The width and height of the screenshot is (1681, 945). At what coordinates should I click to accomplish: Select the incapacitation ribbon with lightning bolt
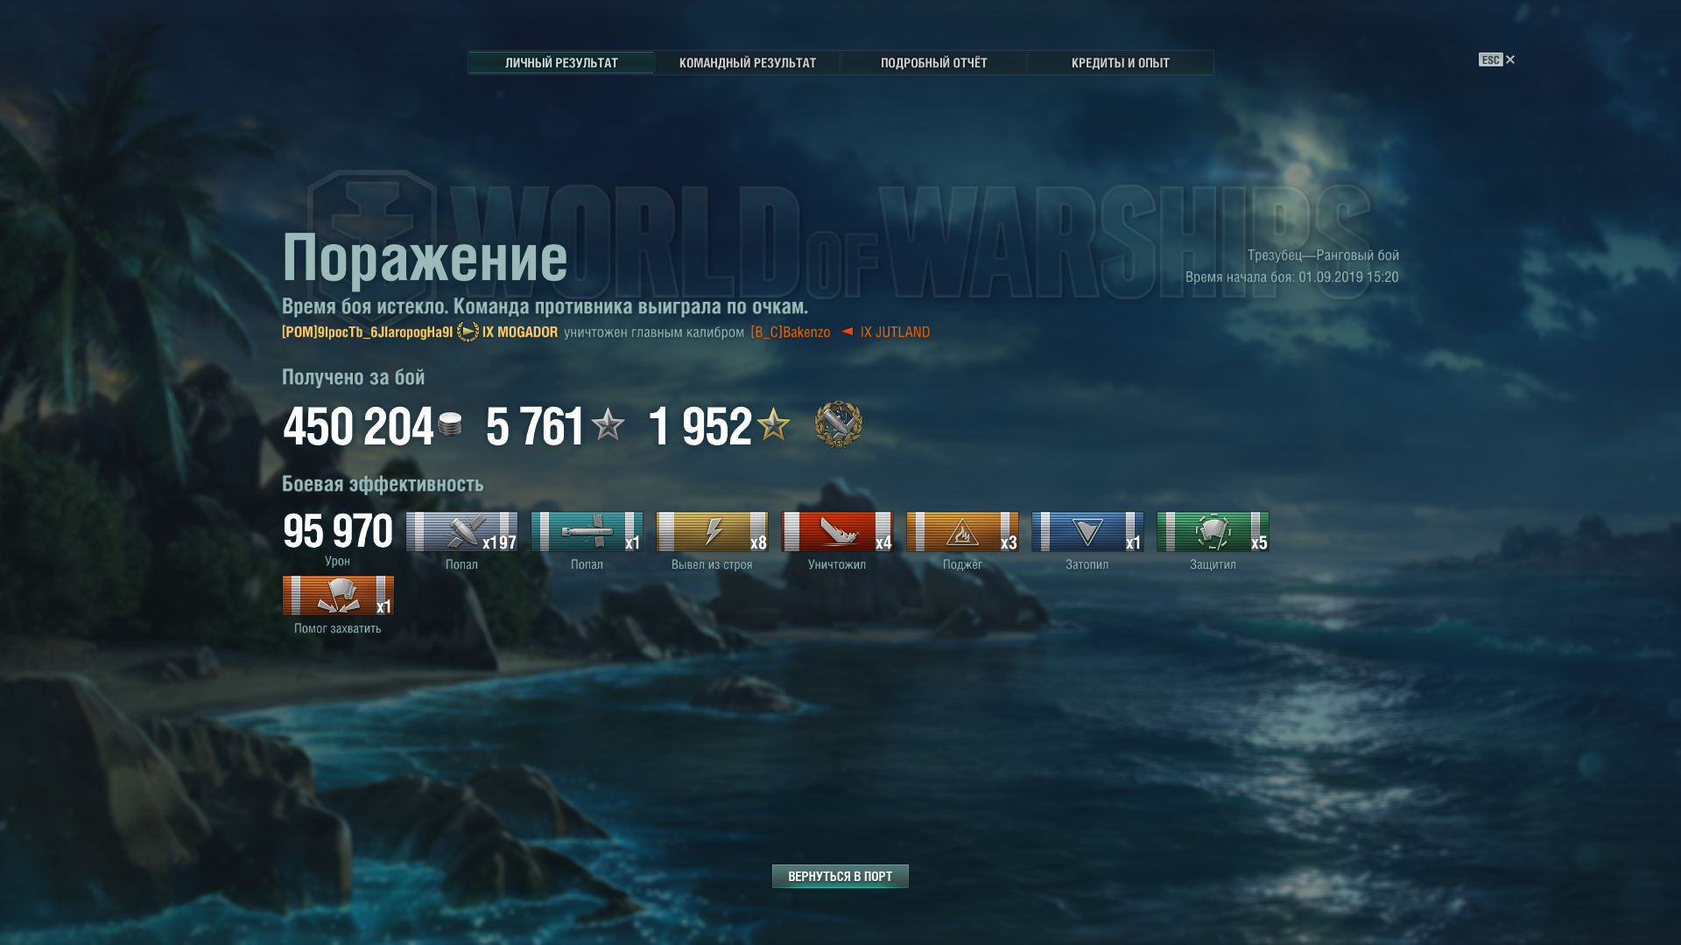pos(712,532)
